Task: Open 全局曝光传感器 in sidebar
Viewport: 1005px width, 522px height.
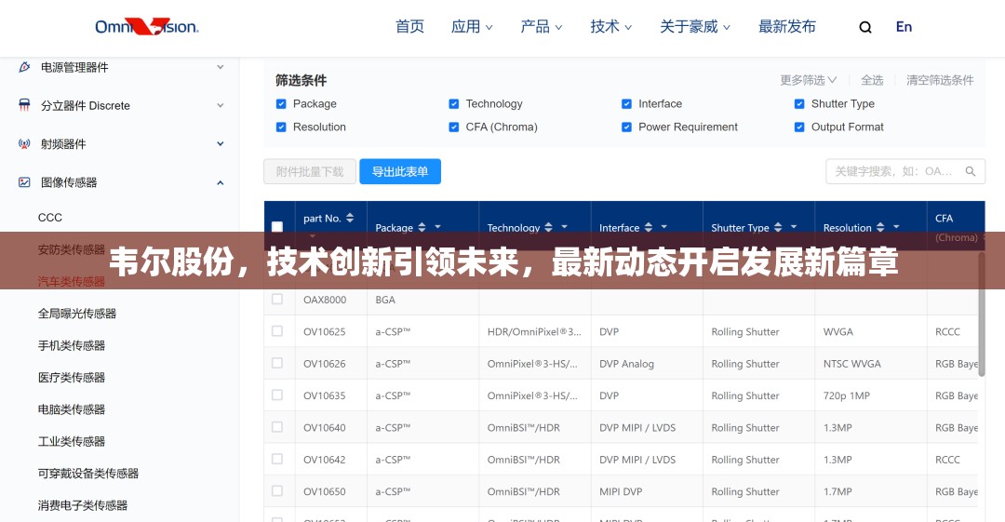Action: tap(77, 314)
